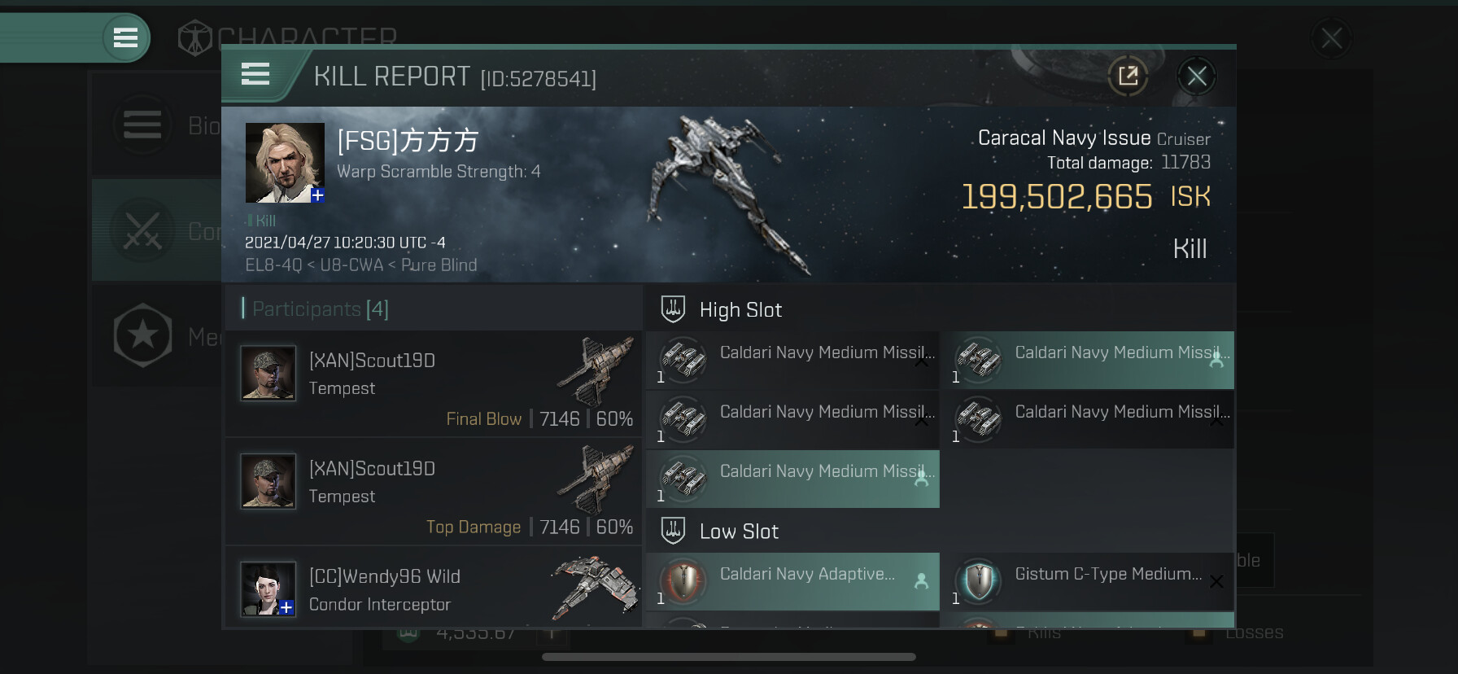Click the EL8-4Q system location link
1458x674 pixels.
tap(273, 265)
